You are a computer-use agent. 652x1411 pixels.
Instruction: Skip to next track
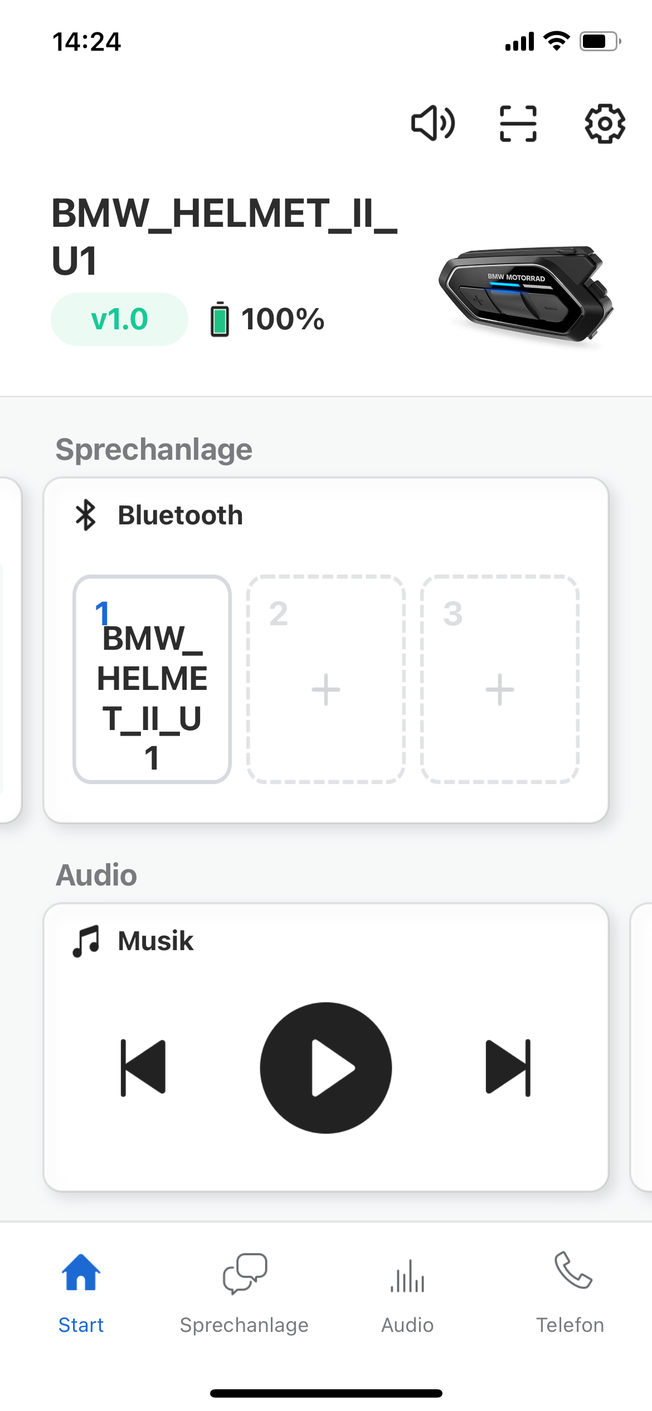508,1068
